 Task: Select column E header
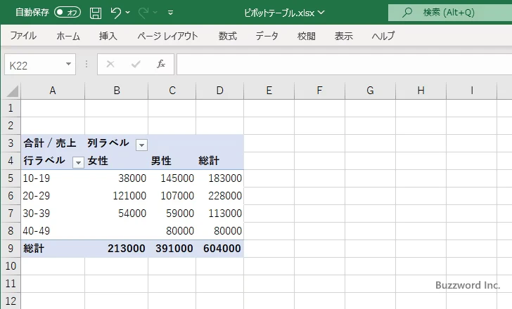tap(269, 91)
